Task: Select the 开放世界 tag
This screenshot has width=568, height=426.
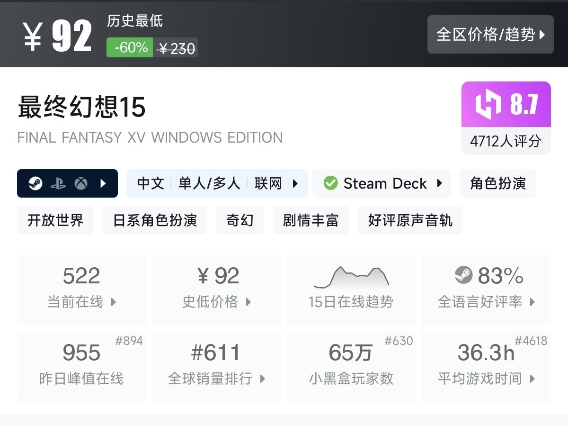Action: pos(55,220)
